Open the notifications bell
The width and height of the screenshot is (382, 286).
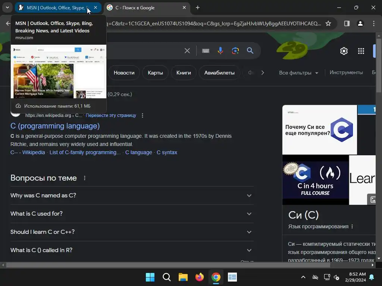coord(372,277)
